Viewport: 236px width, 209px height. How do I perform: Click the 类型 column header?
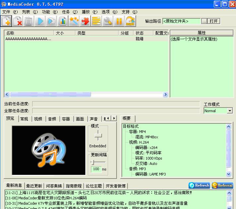point(97,33)
